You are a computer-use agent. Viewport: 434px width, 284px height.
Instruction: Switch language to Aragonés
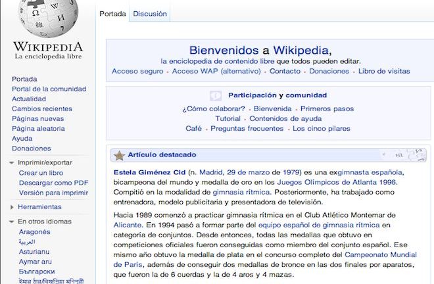point(35,232)
